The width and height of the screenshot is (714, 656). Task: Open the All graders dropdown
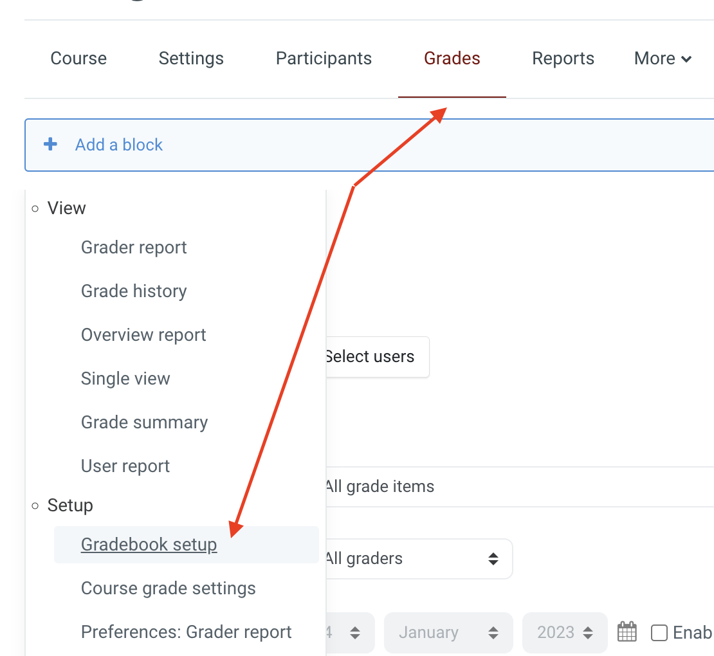pyautogui.click(x=418, y=559)
